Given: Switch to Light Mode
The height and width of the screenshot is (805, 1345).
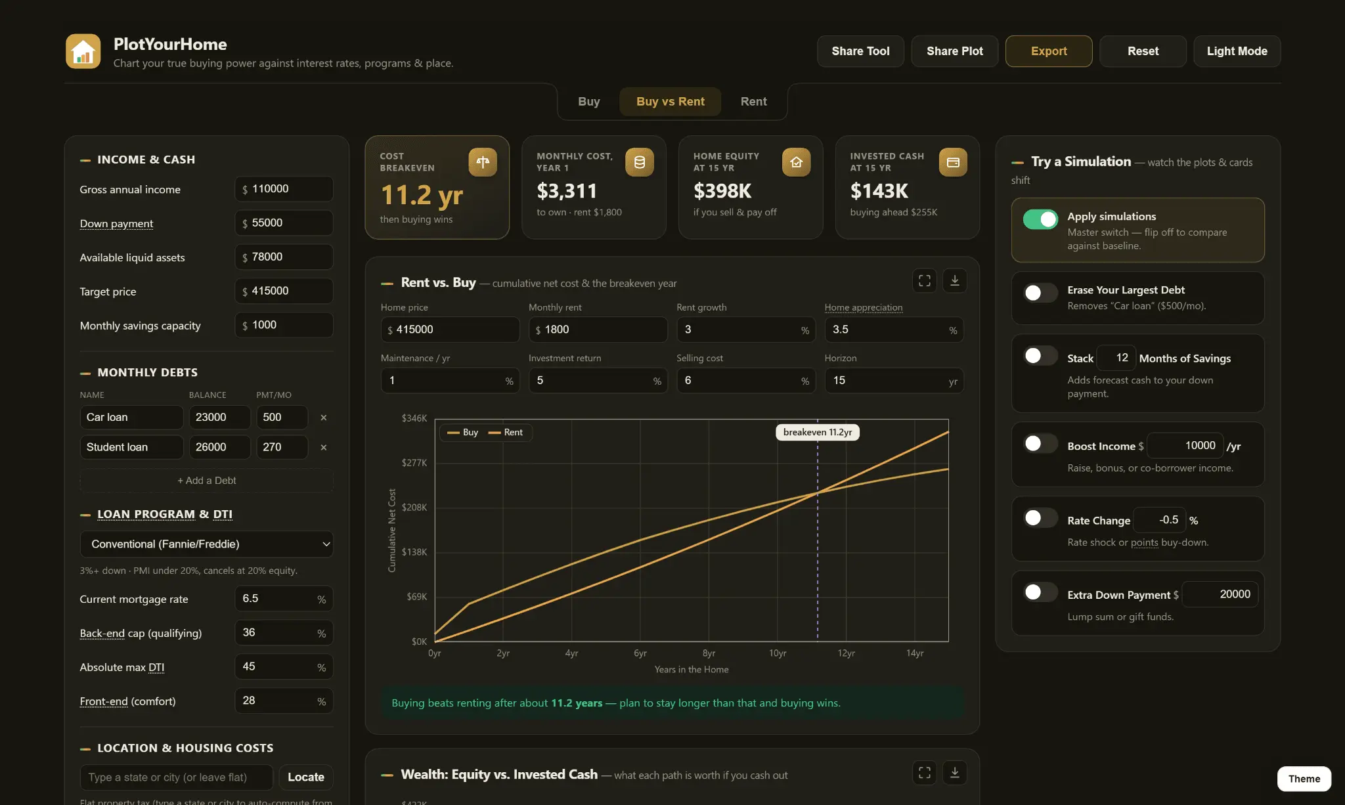Looking at the screenshot, I should 1237,51.
